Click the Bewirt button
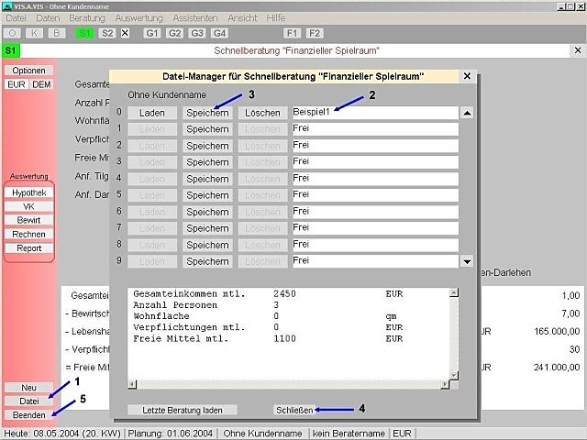This screenshot has height=440, width=587. pyautogui.click(x=28, y=220)
